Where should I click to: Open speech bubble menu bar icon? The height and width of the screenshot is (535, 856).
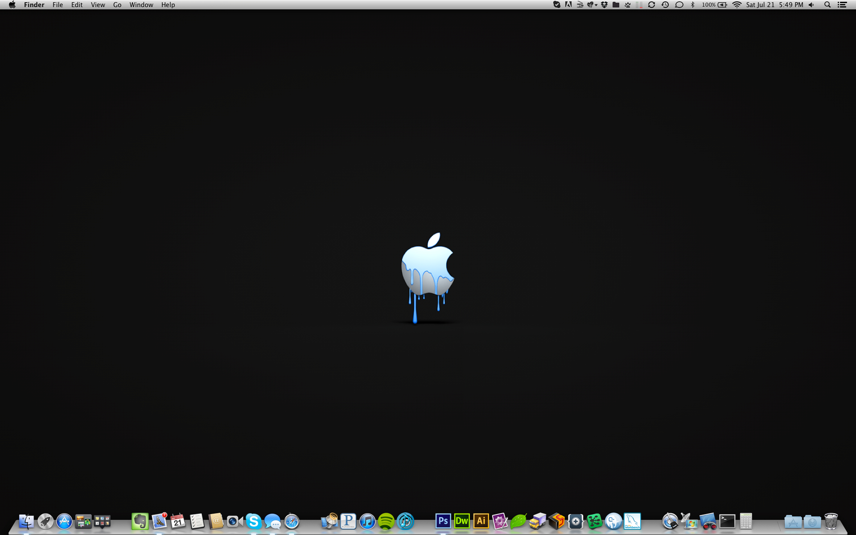coord(679,4)
